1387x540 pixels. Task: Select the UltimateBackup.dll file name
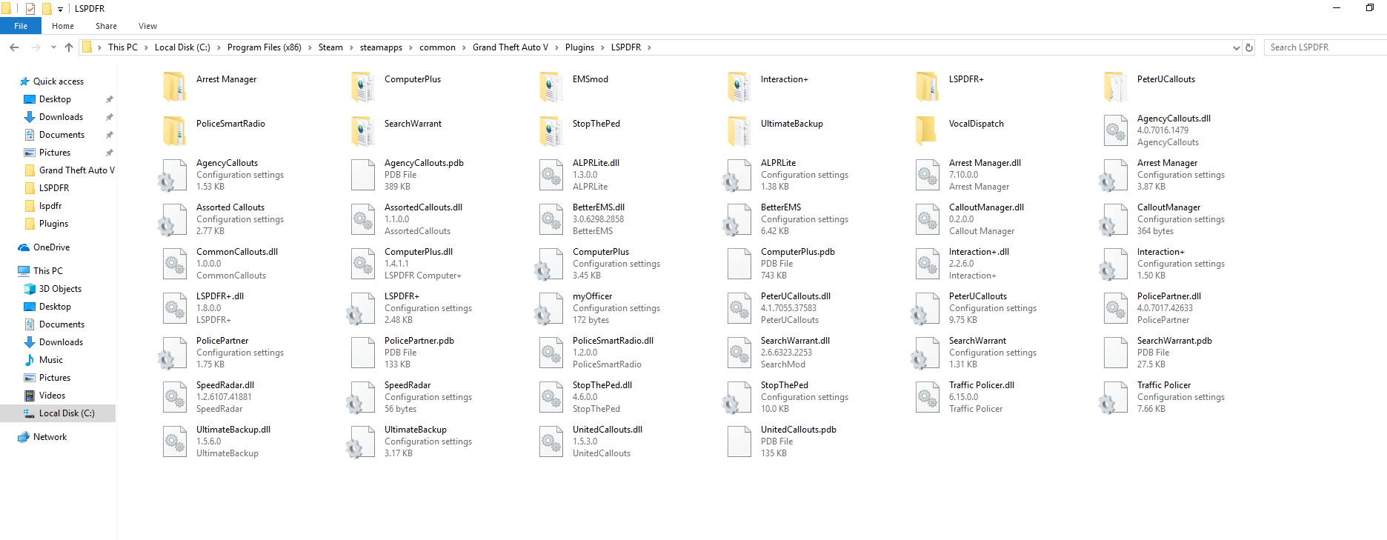coord(233,430)
